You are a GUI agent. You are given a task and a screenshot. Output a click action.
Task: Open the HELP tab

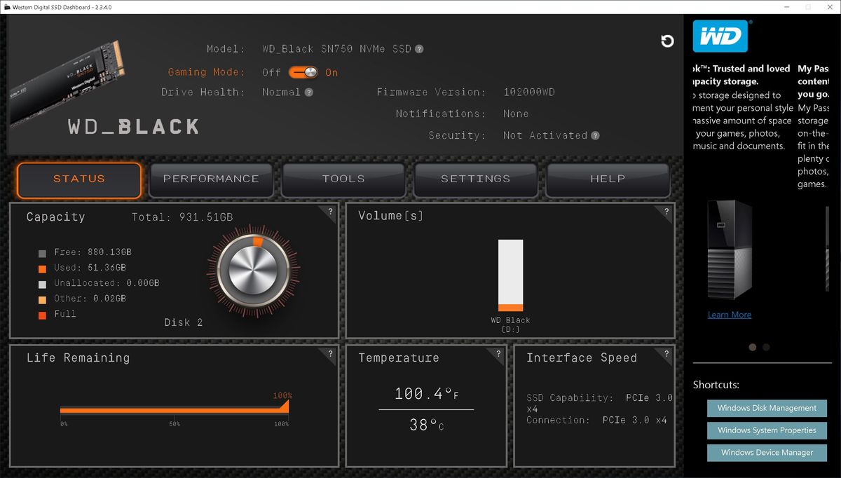[x=608, y=179]
